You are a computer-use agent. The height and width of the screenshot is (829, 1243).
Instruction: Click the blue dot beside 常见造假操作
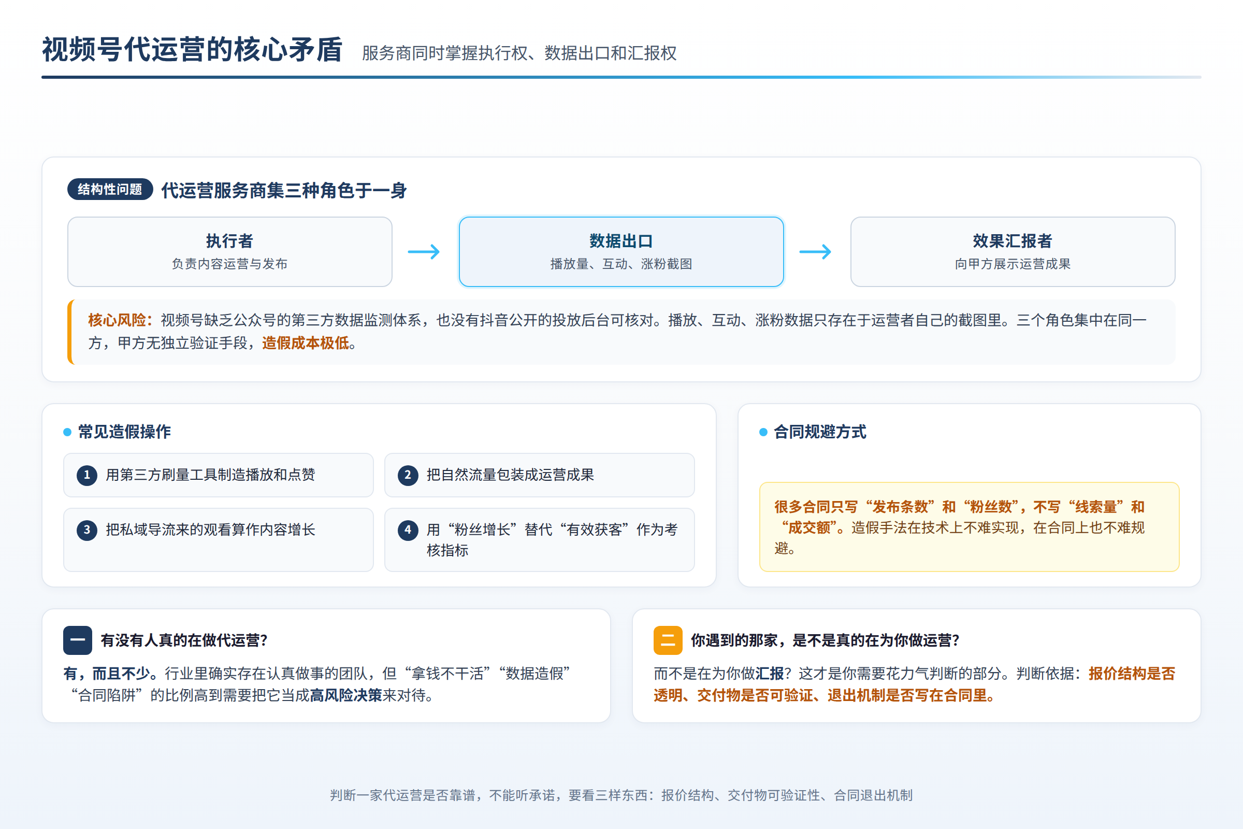tap(67, 432)
